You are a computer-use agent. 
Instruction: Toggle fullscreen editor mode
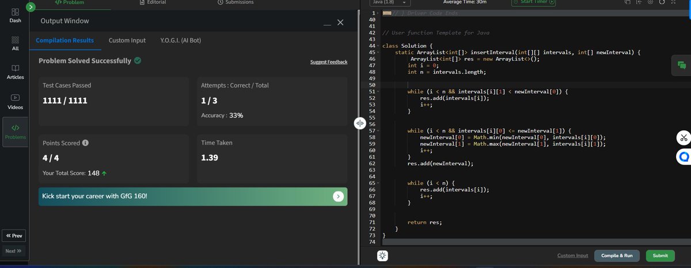pos(673,2)
